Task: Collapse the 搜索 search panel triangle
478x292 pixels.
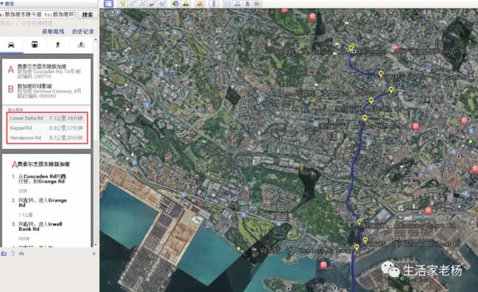Action: [2, 3]
